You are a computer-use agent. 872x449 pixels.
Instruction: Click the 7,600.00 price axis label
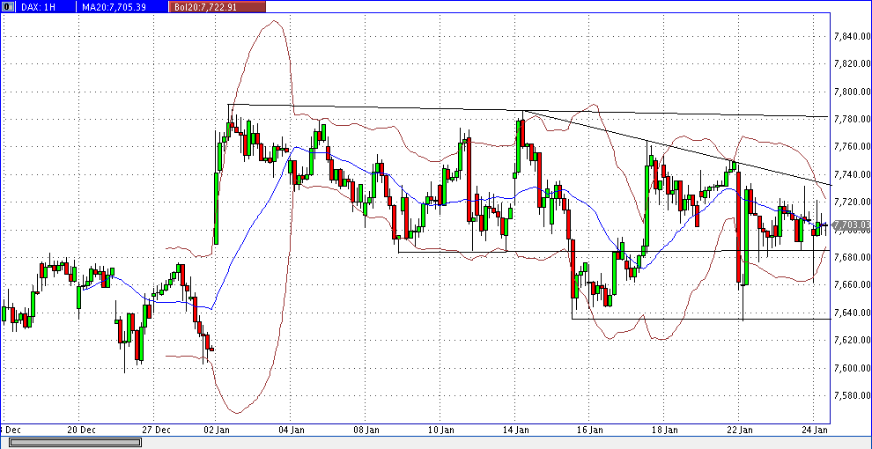(x=852, y=368)
